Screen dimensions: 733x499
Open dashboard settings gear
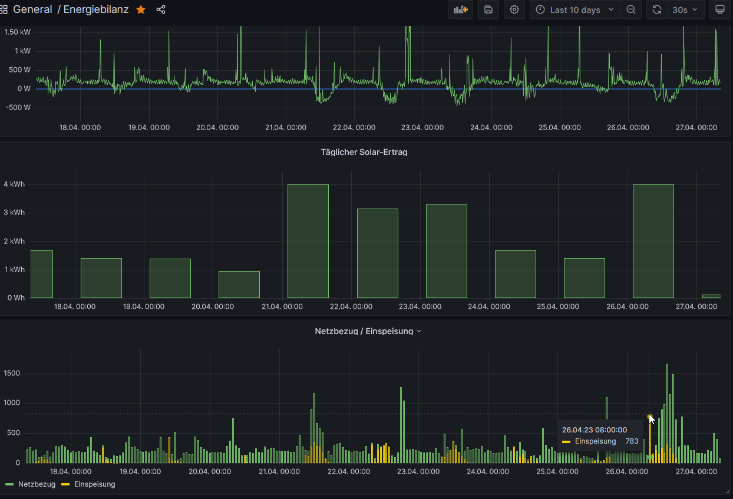tap(514, 10)
